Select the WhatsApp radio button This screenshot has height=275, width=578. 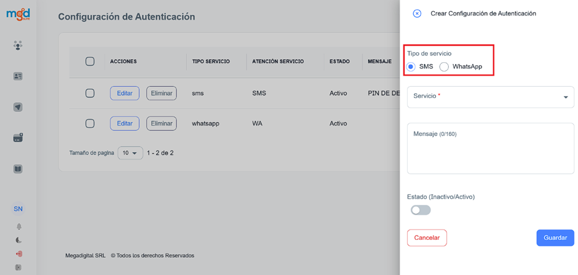point(444,66)
